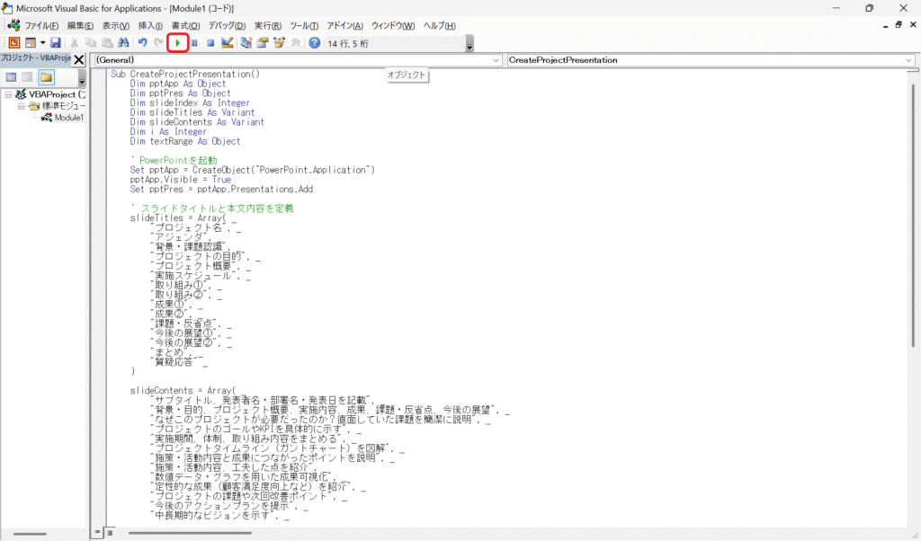Click the Redo arrow icon

(x=158, y=43)
